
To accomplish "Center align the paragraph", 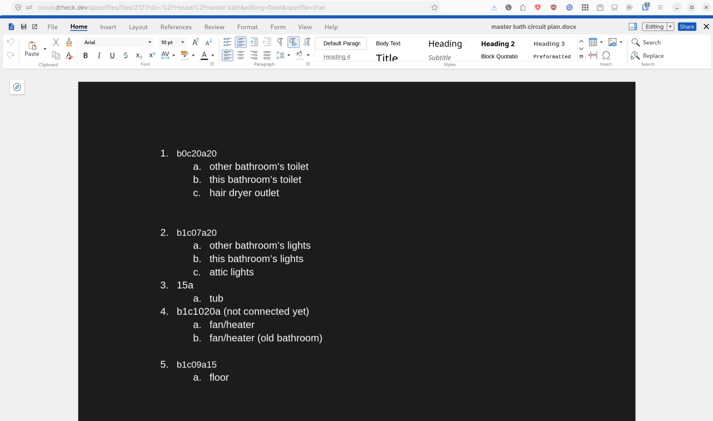I will tap(241, 56).
